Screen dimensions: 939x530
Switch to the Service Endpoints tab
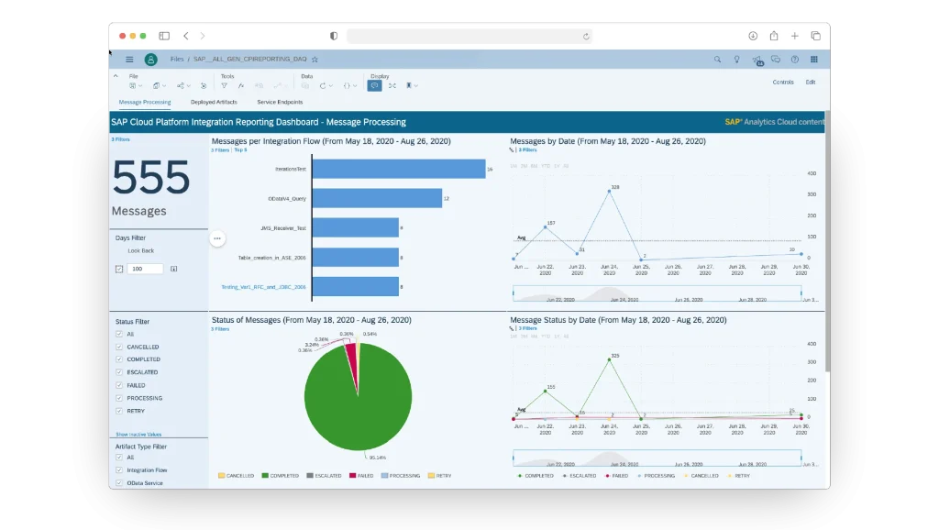280,102
